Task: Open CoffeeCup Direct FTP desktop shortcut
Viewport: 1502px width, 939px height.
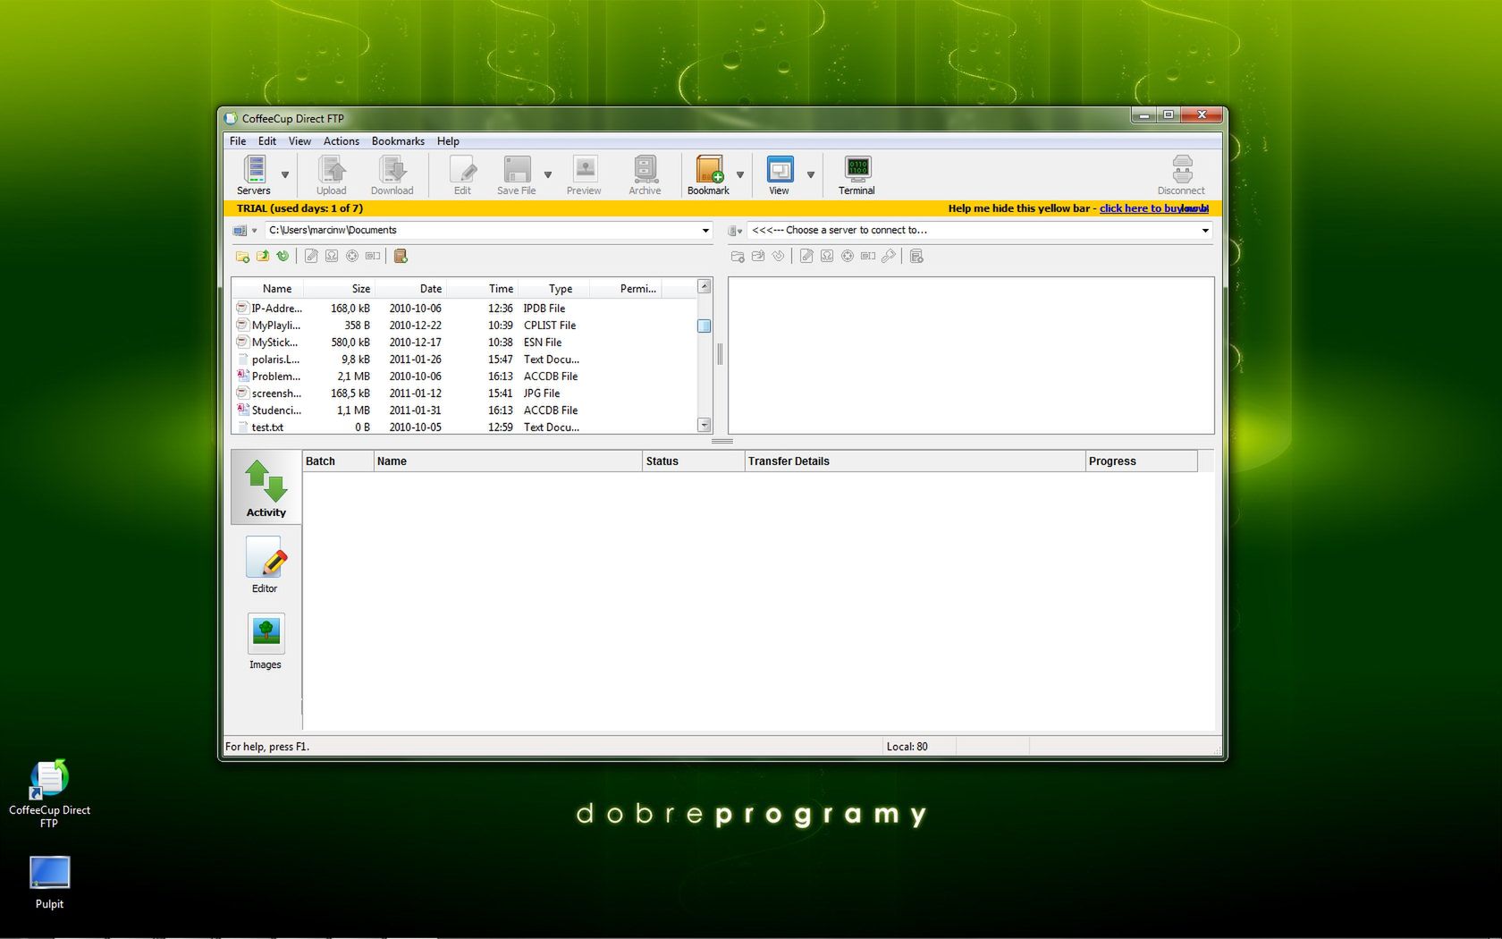Action: coord(49,793)
